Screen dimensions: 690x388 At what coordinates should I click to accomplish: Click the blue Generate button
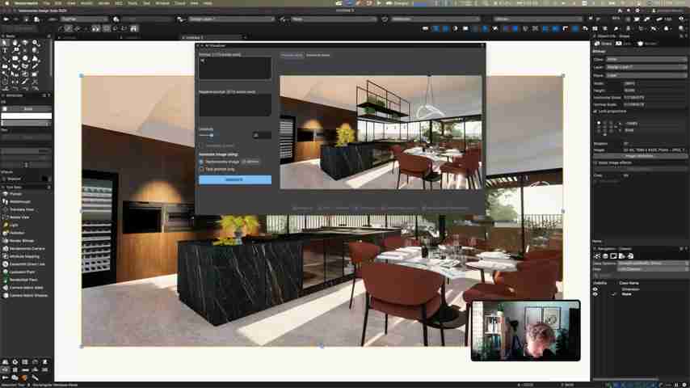(235, 179)
